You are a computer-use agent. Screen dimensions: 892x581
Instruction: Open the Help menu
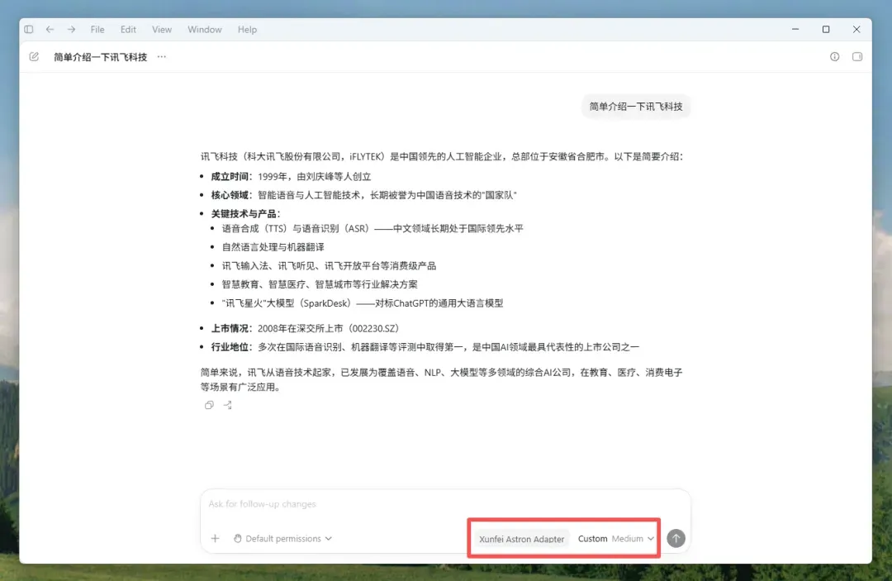[x=248, y=30]
